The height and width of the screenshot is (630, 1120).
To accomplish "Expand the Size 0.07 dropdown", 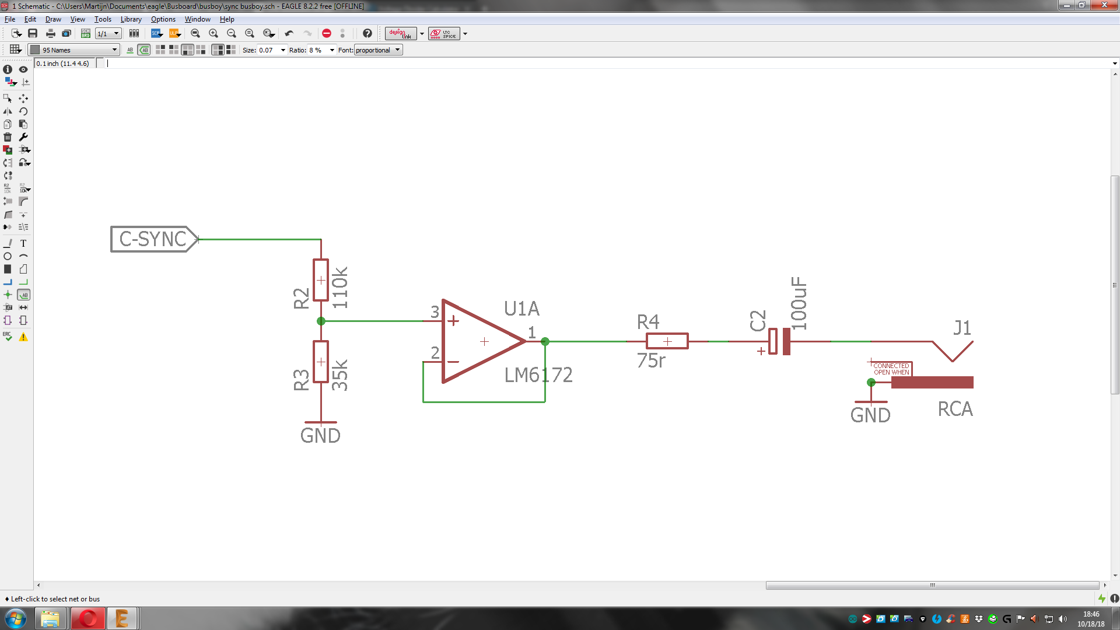I will [283, 50].
